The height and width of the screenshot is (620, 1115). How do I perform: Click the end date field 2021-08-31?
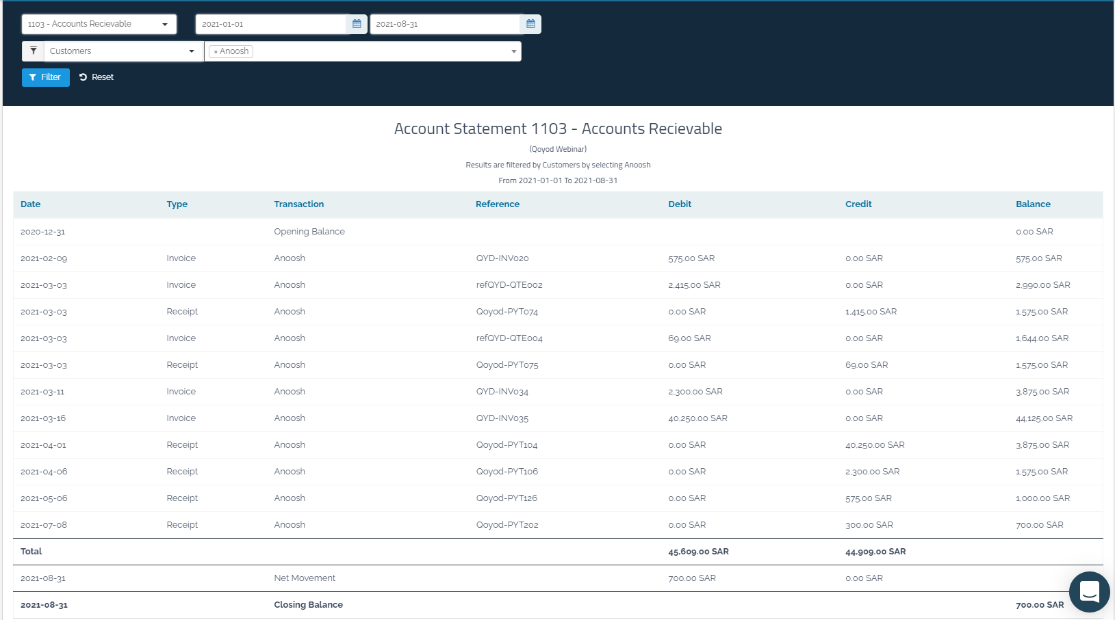pos(444,24)
